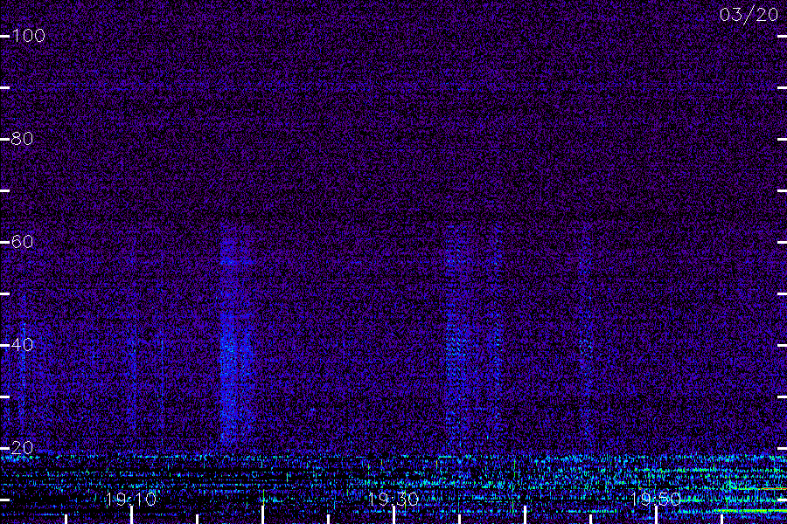787x524 pixels.
Task: Click the 19:10 time axis label
Action: [131, 499]
